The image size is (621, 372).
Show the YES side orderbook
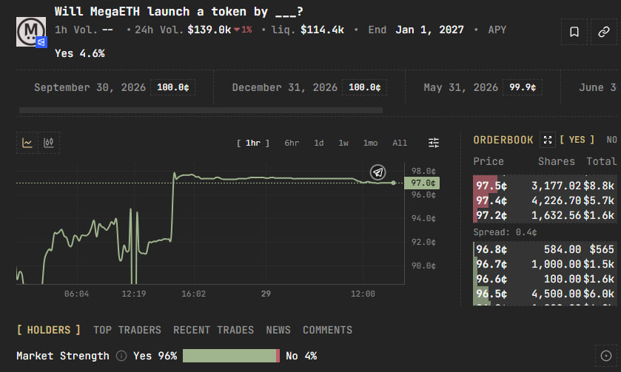pyautogui.click(x=577, y=140)
